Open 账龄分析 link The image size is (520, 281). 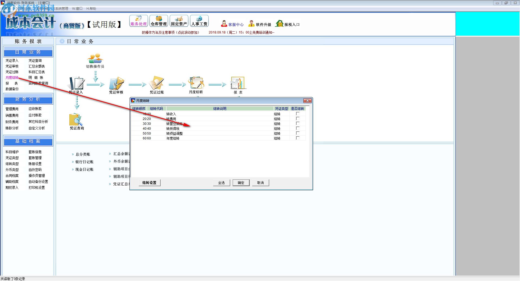[12, 128]
